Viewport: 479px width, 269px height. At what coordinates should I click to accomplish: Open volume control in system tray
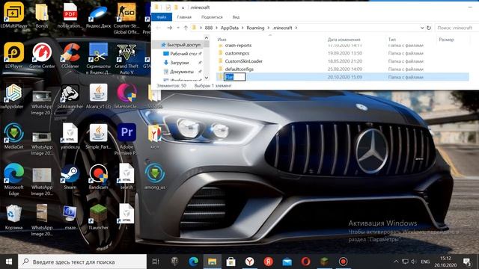click(x=414, y=262)
